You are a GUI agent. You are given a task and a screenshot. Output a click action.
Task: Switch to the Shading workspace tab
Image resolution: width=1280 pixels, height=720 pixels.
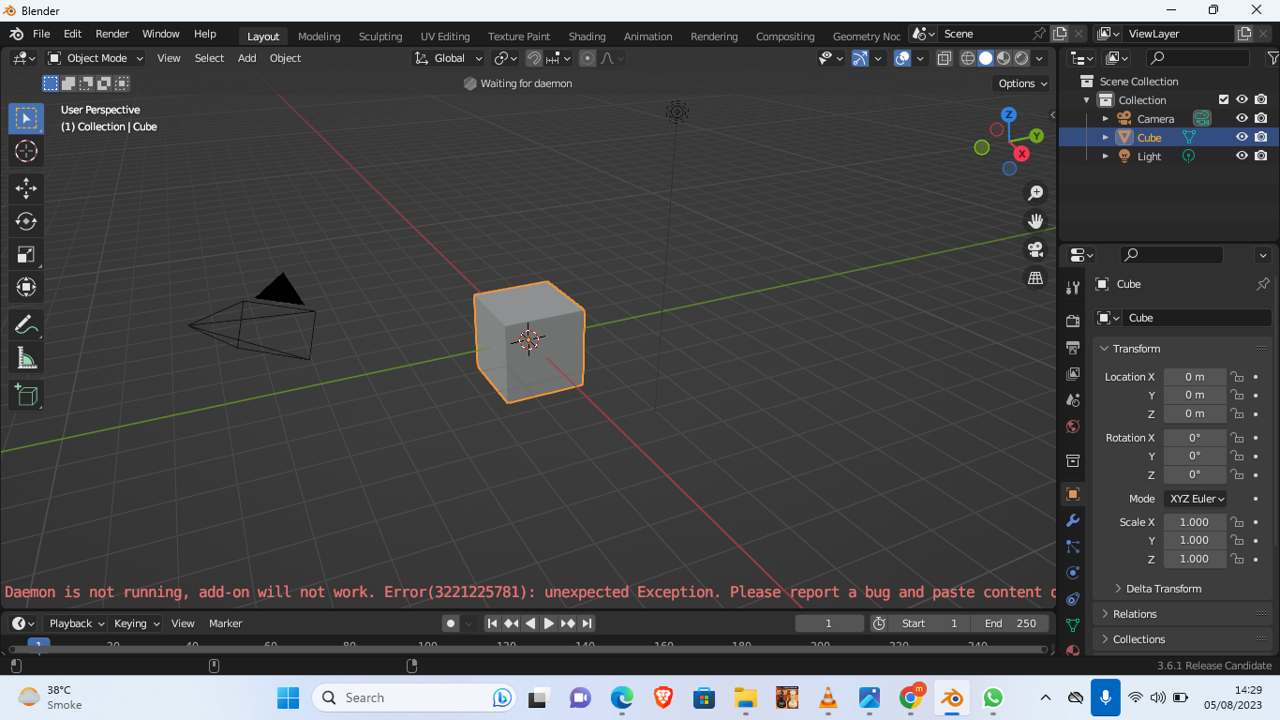point(587,37)
